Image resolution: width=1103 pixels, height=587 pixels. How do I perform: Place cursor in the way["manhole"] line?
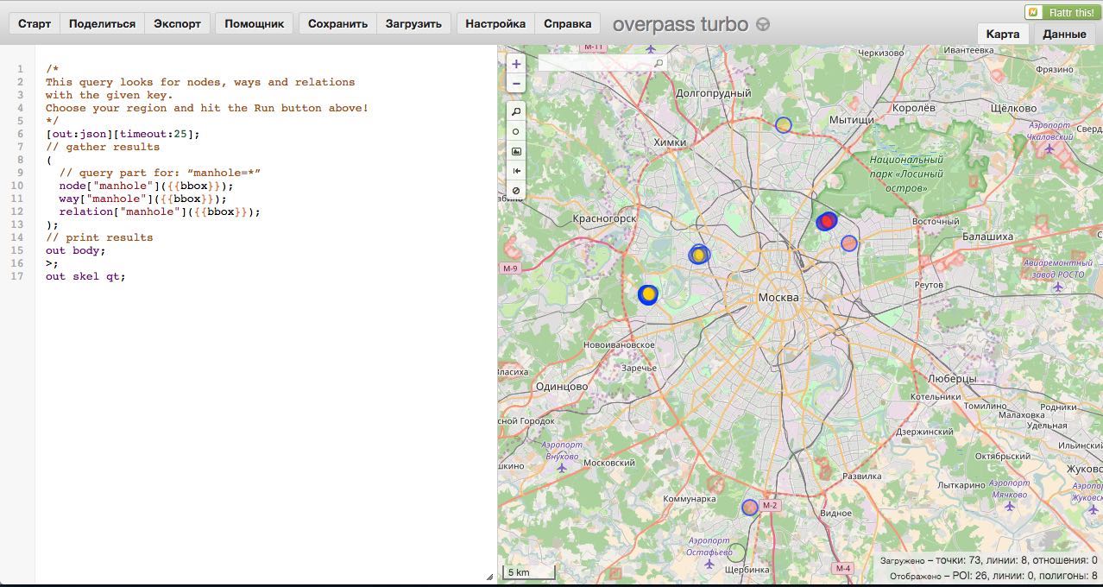142,199
